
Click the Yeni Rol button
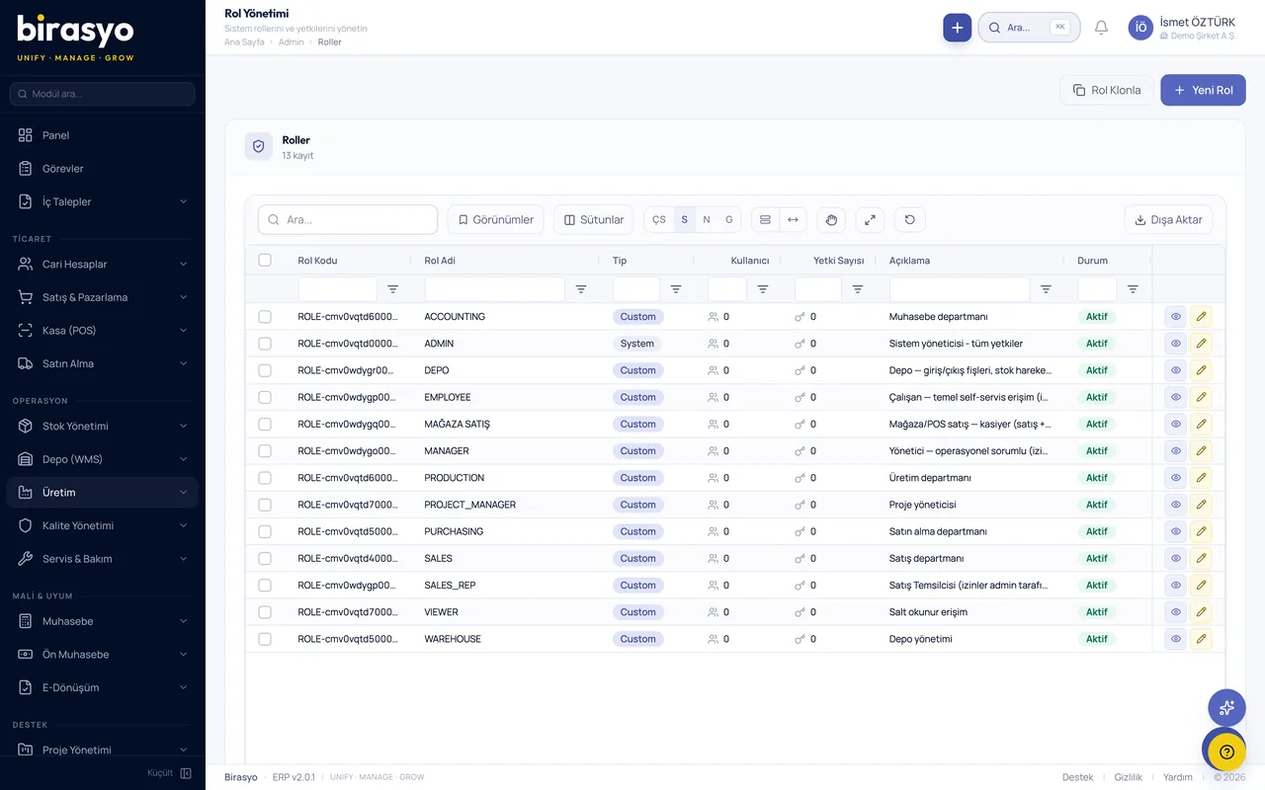(x=1203, y=90)
